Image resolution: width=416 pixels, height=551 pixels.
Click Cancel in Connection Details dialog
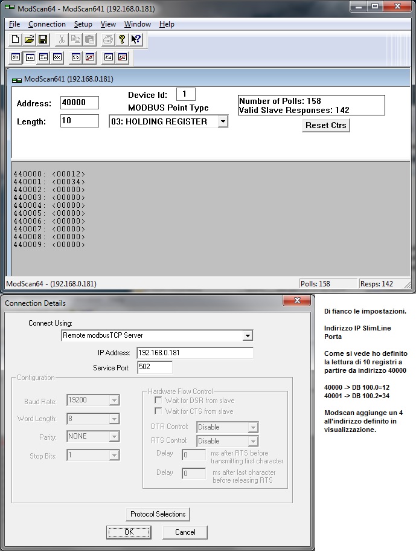[x=185, y=532]
